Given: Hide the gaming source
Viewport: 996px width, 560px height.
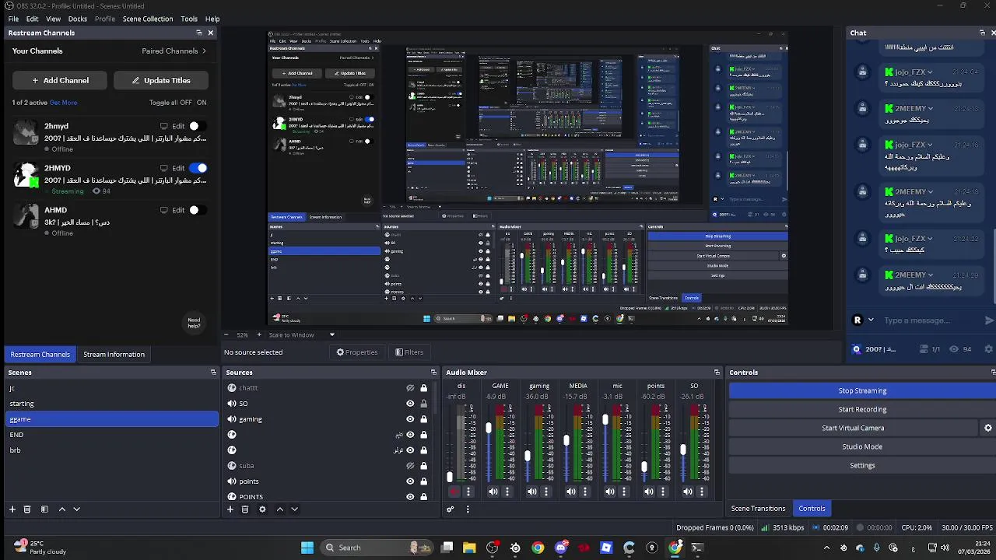Looking at the screenshot, I should 410,419.
